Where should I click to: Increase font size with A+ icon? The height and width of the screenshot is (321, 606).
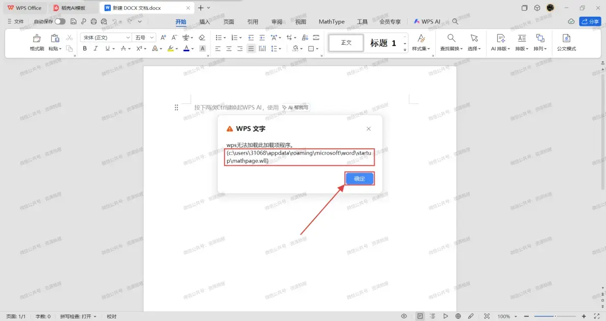(163, 38)
